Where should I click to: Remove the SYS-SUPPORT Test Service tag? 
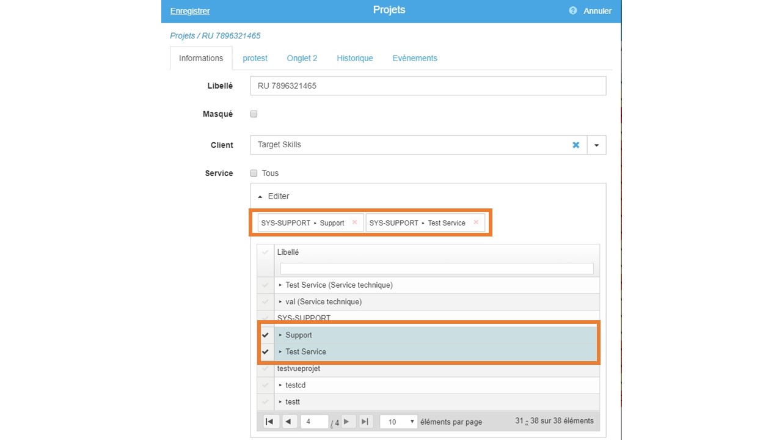tap(476, 222)
